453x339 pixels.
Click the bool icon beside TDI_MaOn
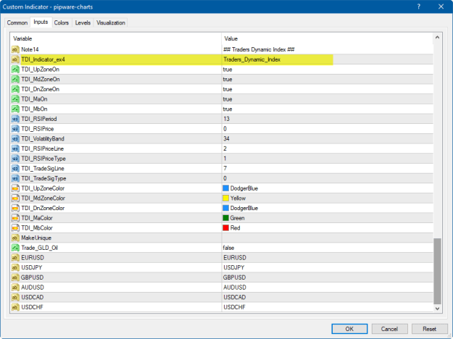point(15,99)
